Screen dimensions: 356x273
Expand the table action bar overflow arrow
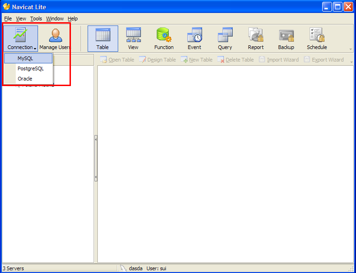click(351, 62)
